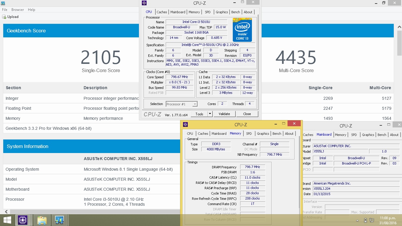Click the Command Rate value 1T
The width and height of the screenshot is (402, 226).
253,204
